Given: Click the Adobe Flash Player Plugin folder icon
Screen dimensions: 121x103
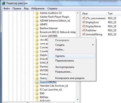Looking at the screenshot, I should [37, 17].
